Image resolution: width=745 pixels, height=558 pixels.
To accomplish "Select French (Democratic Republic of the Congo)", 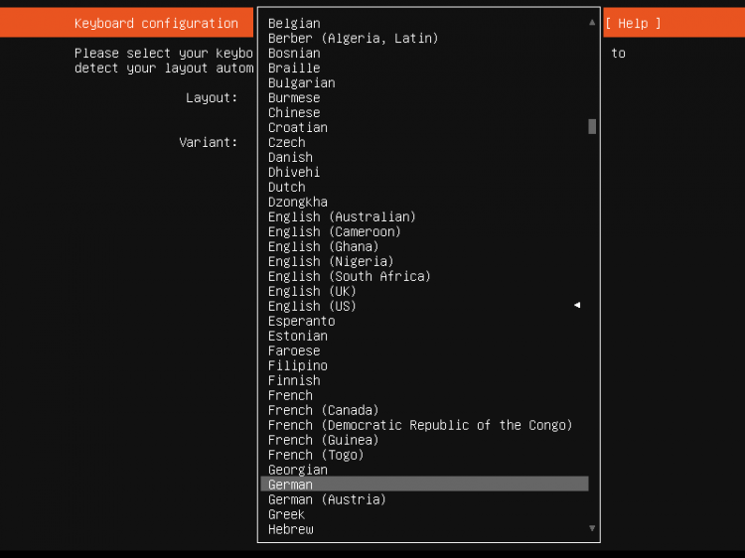I will 424,425.
